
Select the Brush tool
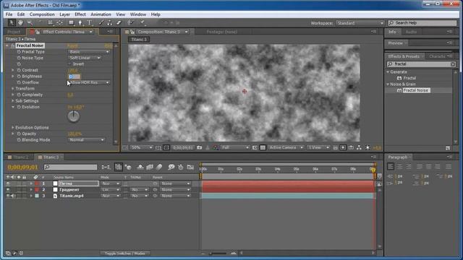[x=101, y=22]
